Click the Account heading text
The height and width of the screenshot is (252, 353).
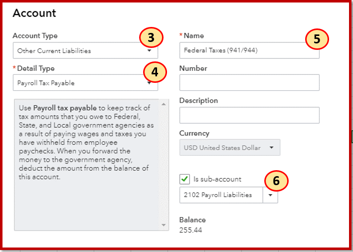(x=34, y=13)
